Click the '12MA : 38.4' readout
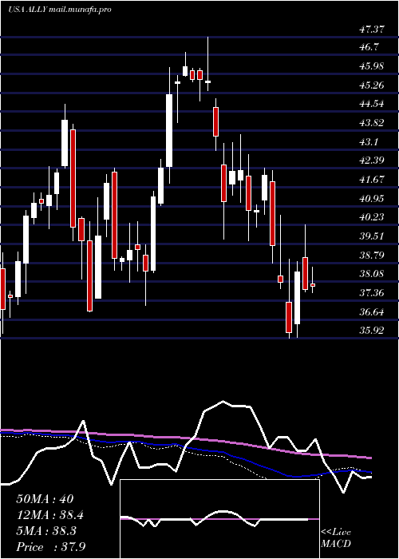Viewport: 399px width, 559px height. tap(50, 515)
